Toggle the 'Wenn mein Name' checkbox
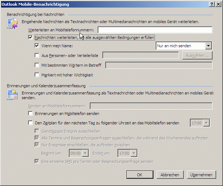 click(37, 46)
